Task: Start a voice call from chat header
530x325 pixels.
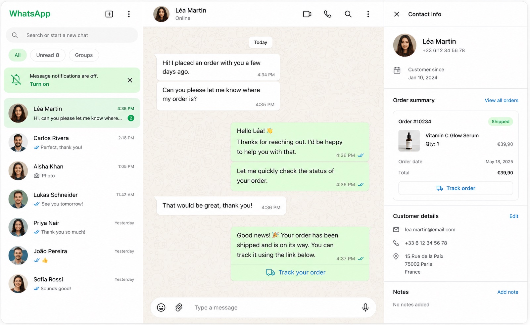Action: click(327, 14)
